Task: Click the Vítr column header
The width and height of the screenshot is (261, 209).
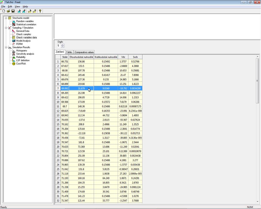Action: coord(123,57)
